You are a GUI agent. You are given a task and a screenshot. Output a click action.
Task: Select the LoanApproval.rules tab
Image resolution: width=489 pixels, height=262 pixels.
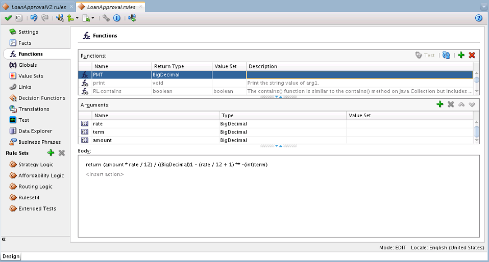[x=111, y=7]
